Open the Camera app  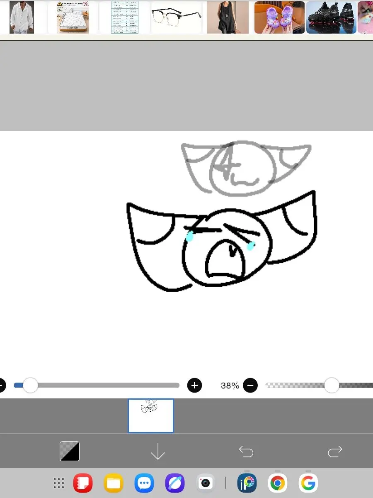click(x=206, y=483)
